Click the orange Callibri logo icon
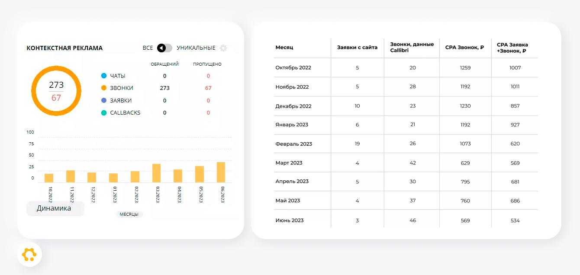This screenshot has height=275, width=580. [x=29, y=254]
